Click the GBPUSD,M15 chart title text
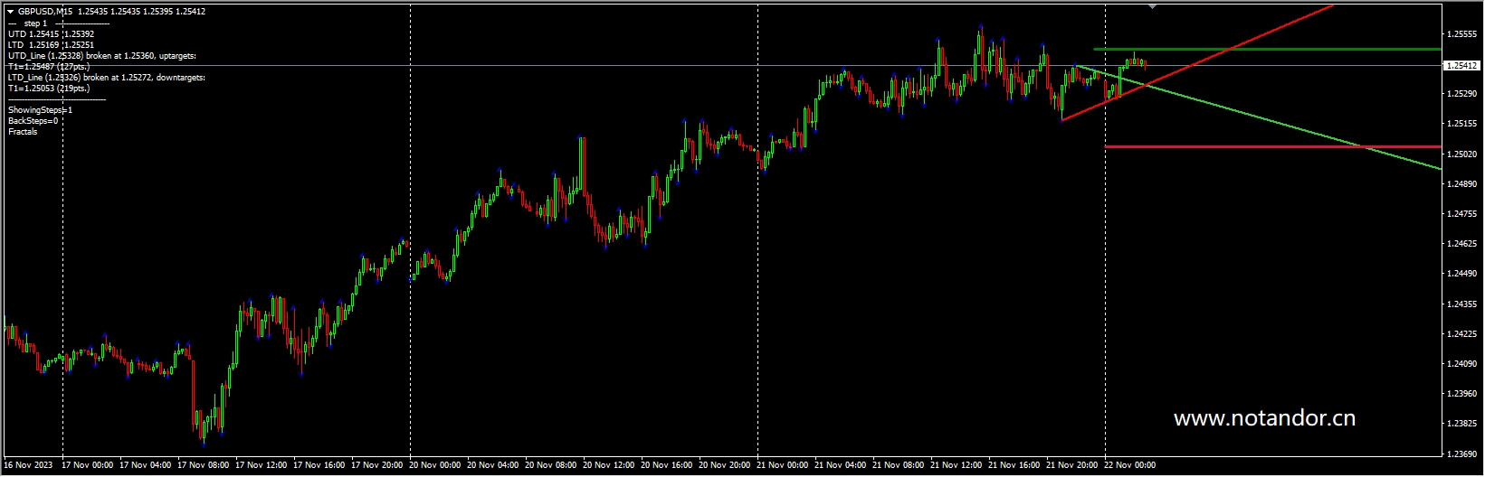The width and height of the screenshot is (1485, 477). (x=46, y=12)
